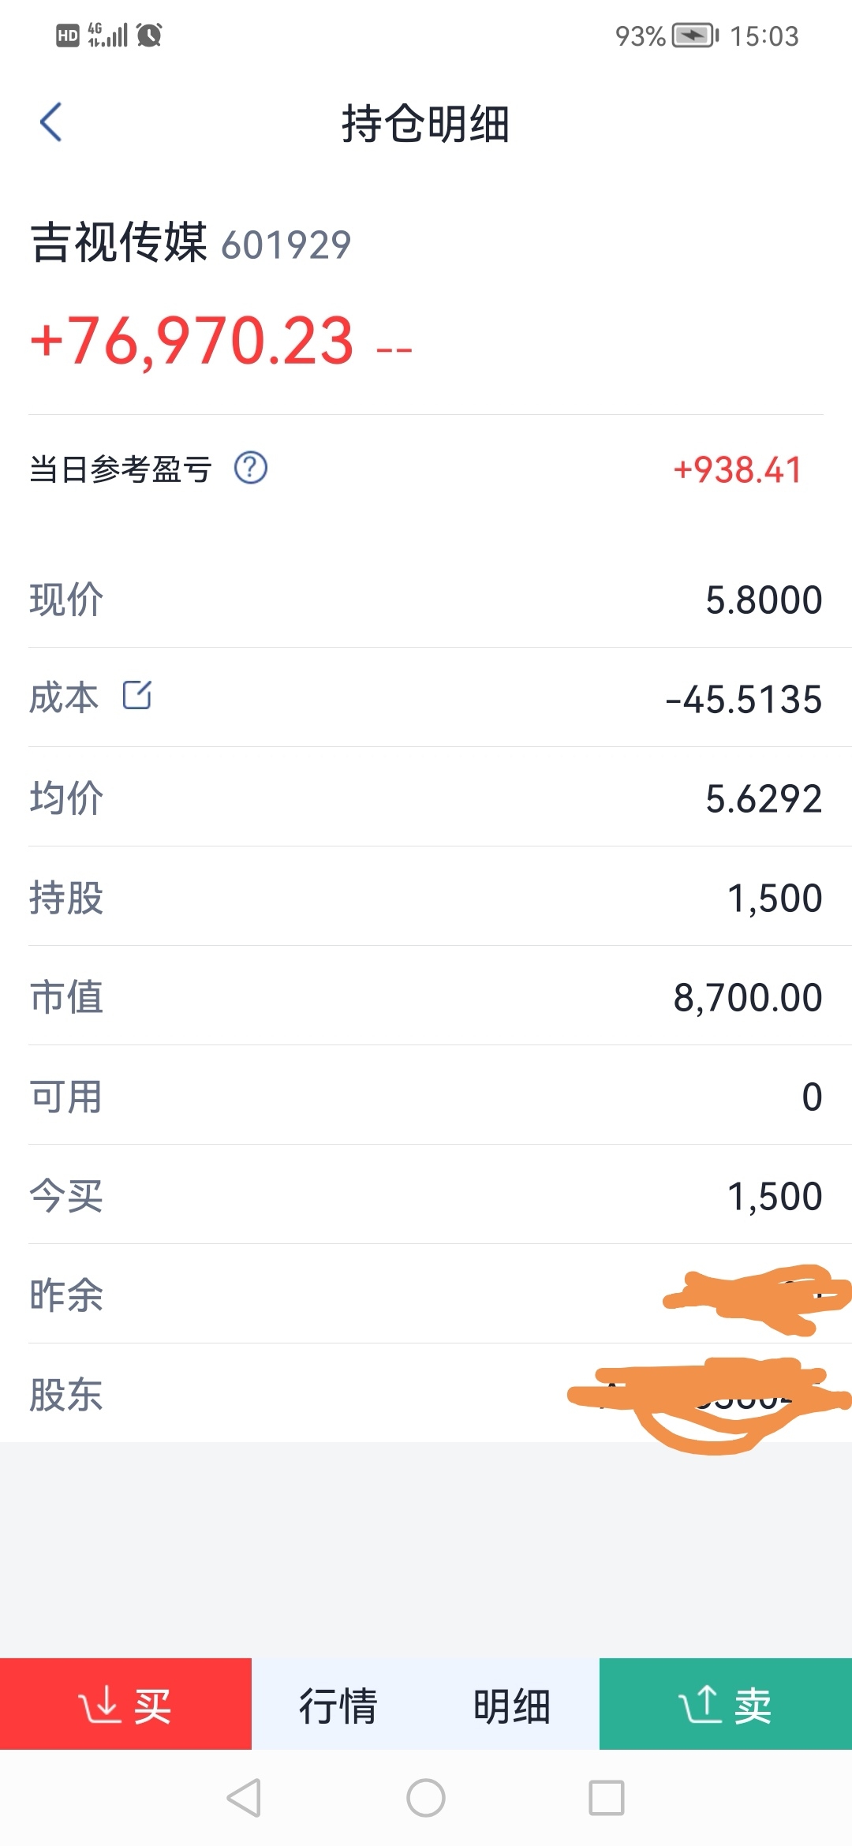Open the 明细 tab
This screenshot has width=852, height=1846.
(512, 1706)
